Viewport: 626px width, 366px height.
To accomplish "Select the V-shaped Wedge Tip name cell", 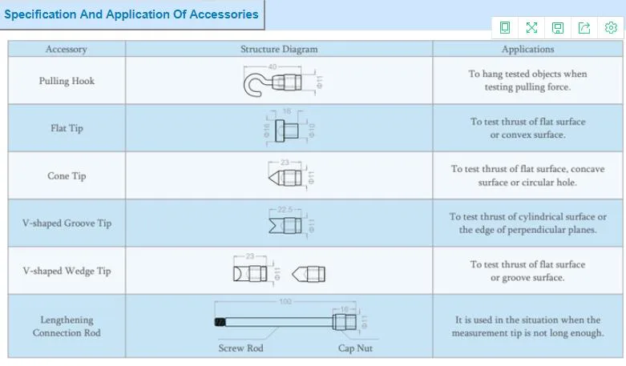I will tap(67, 271).
